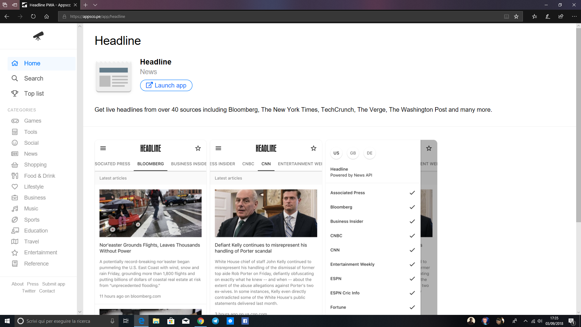The width and height of the screenshot is (581, 327).
Task: Open Telegram from taskbar
Action: point(215,321)
